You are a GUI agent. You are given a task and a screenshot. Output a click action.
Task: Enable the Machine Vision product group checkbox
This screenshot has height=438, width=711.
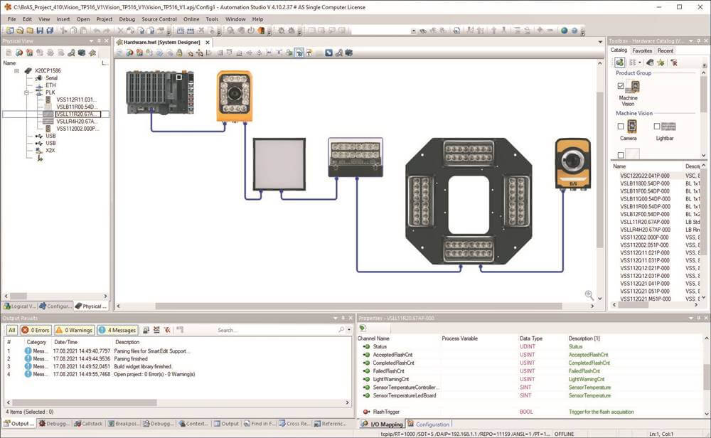[x=621, y=87]
